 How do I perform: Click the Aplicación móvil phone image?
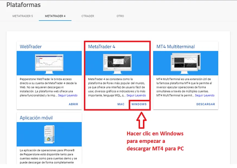tap(49, 134)
